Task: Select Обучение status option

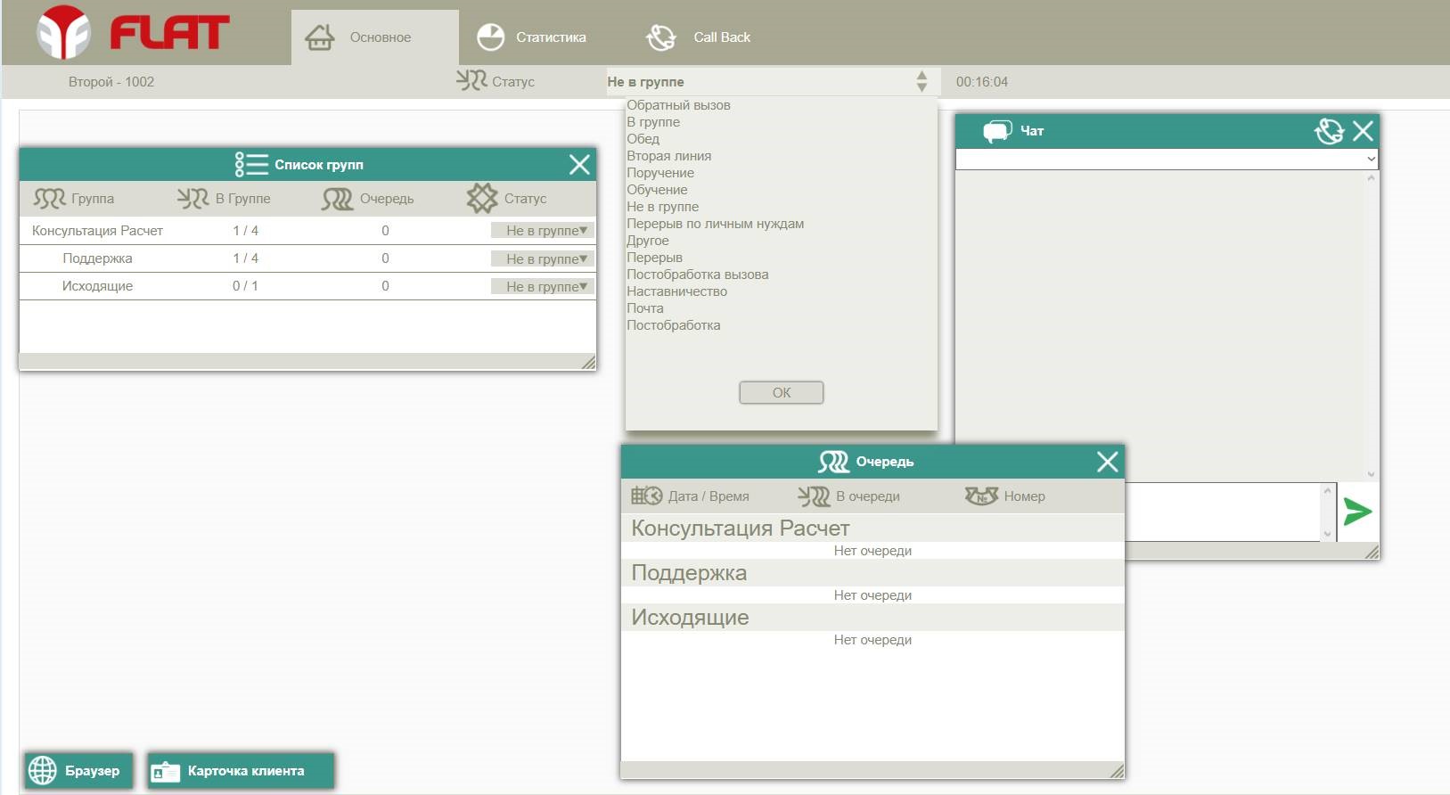Action: click(657, 190)
